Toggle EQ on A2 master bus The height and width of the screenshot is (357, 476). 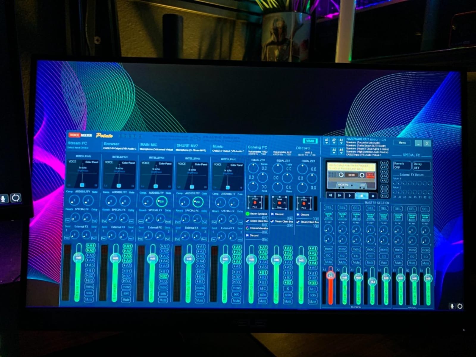[x=342, y=256]
